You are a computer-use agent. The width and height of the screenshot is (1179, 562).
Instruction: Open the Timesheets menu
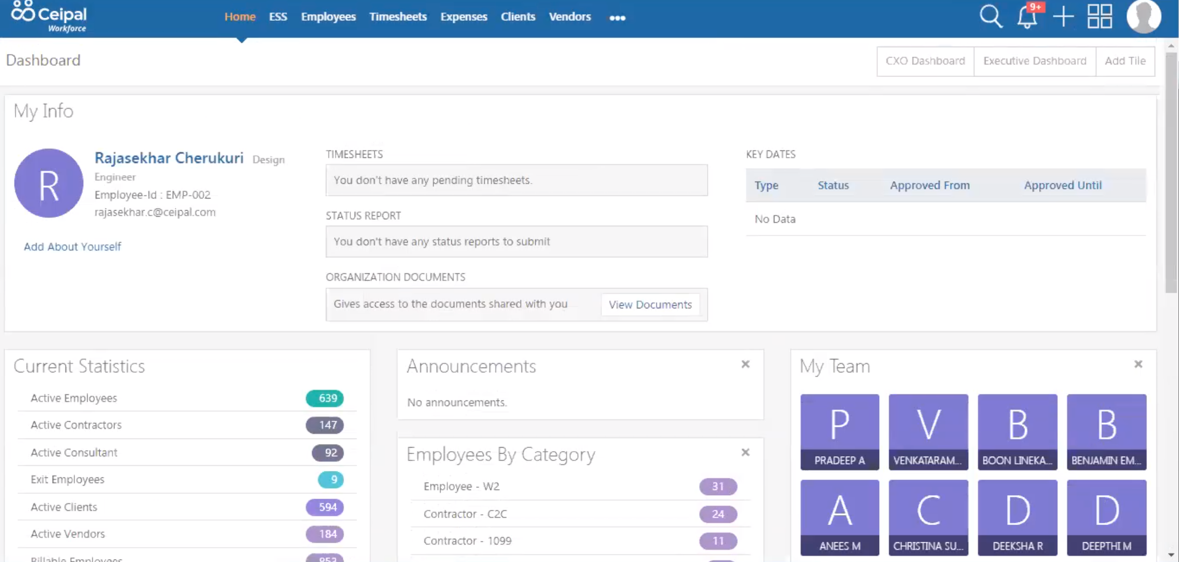pos(398,17)
